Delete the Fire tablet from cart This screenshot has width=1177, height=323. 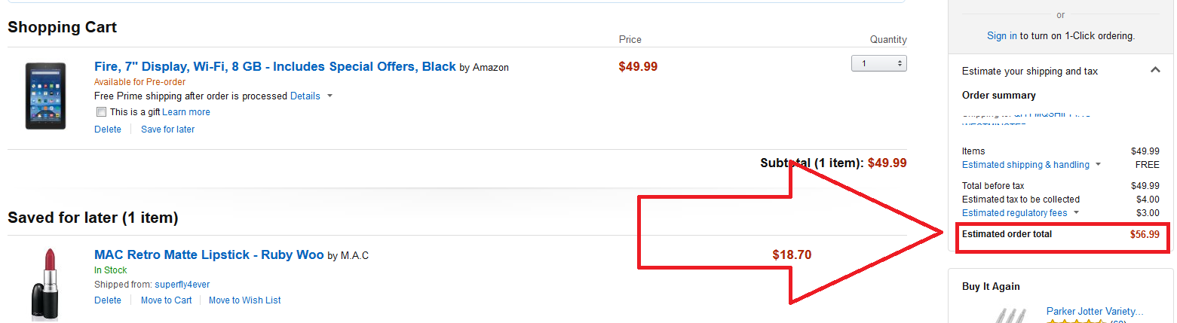[108, 130]
